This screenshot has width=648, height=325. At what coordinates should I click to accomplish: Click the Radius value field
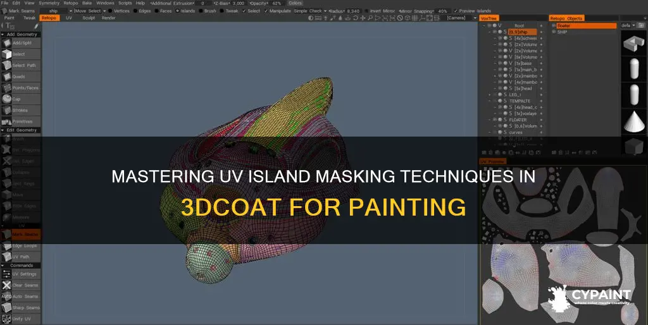(x=353, y=11)
